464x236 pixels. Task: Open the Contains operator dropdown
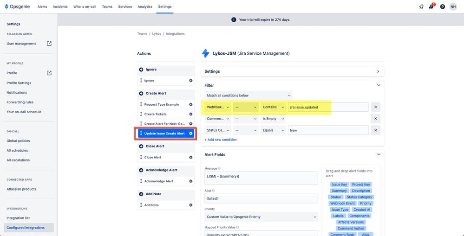(273, 107)
